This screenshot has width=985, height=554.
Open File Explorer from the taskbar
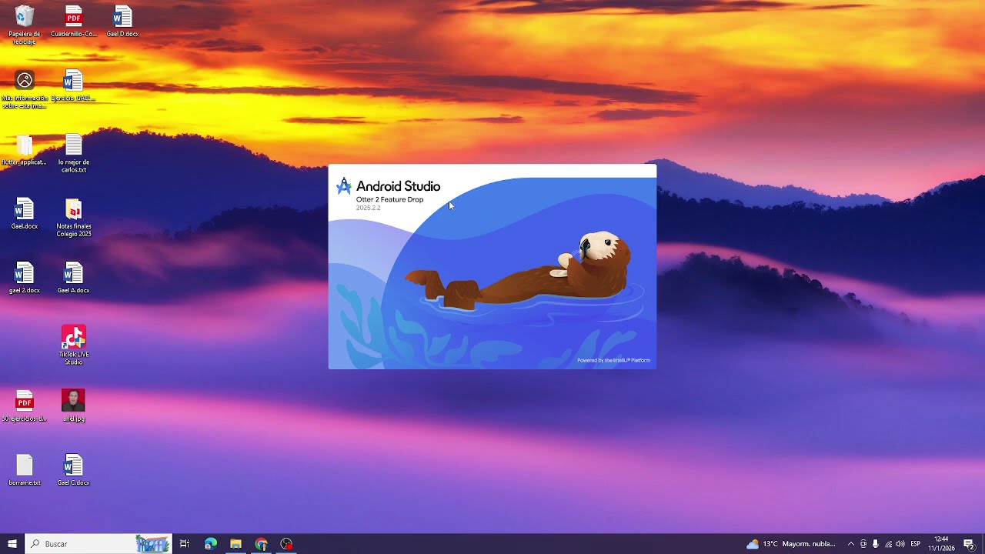(235, 544)
